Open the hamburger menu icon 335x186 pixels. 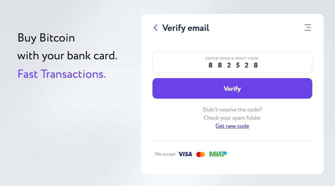[308, 28]
